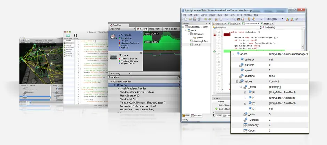The image size is (327, 145).
Task: Open the Edit menu in MonoDevelop
Action: pos(190,15)
